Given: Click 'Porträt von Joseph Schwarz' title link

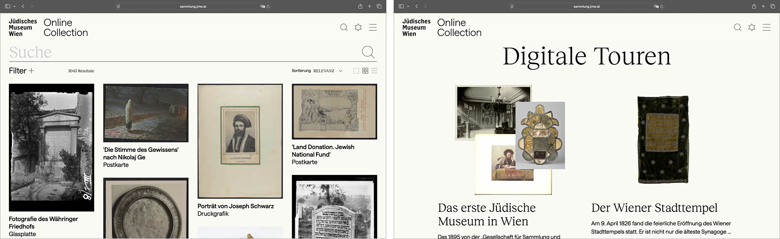Looking at the screenshot, I should [x=236, y=206].
